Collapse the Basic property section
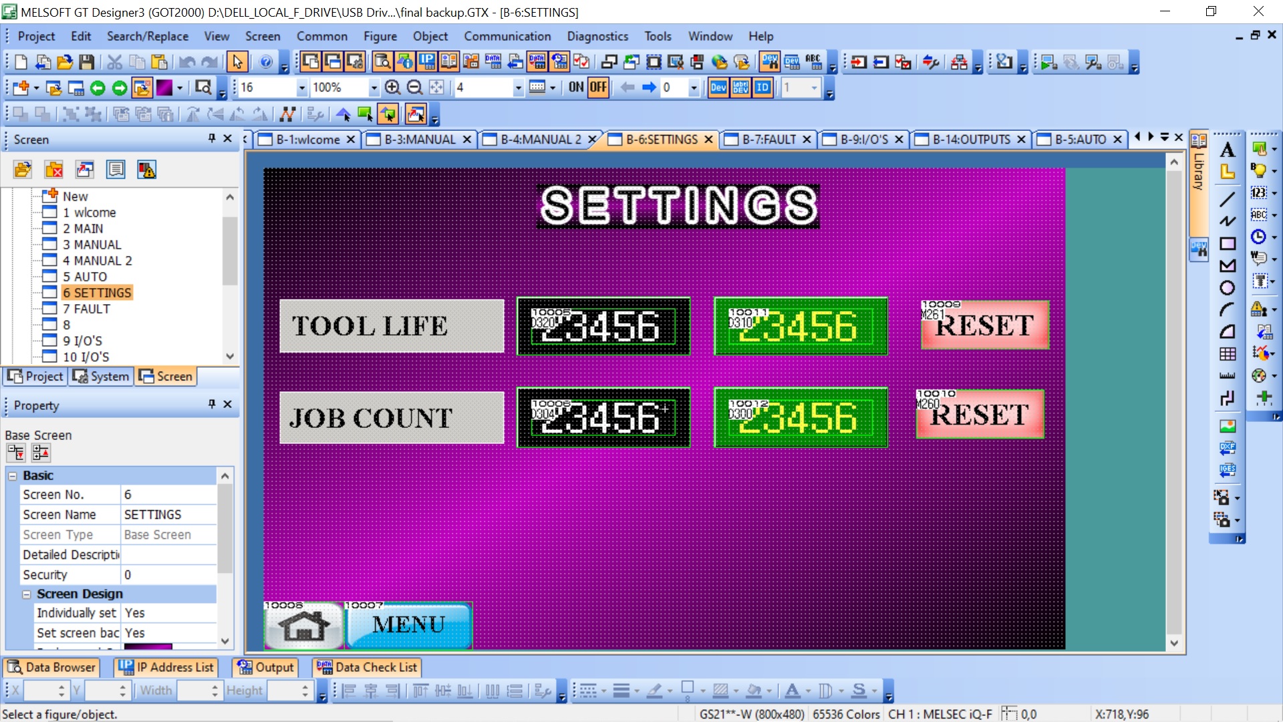Image resolution: width=1283 pixels, height=722 pixels. point(13,476)
